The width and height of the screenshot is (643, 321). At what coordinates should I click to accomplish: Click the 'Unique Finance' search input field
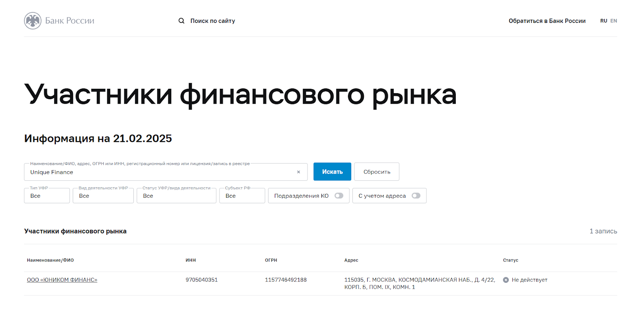166,172
